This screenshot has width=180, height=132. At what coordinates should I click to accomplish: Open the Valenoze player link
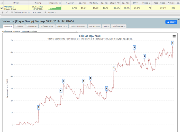pos(9,7)
